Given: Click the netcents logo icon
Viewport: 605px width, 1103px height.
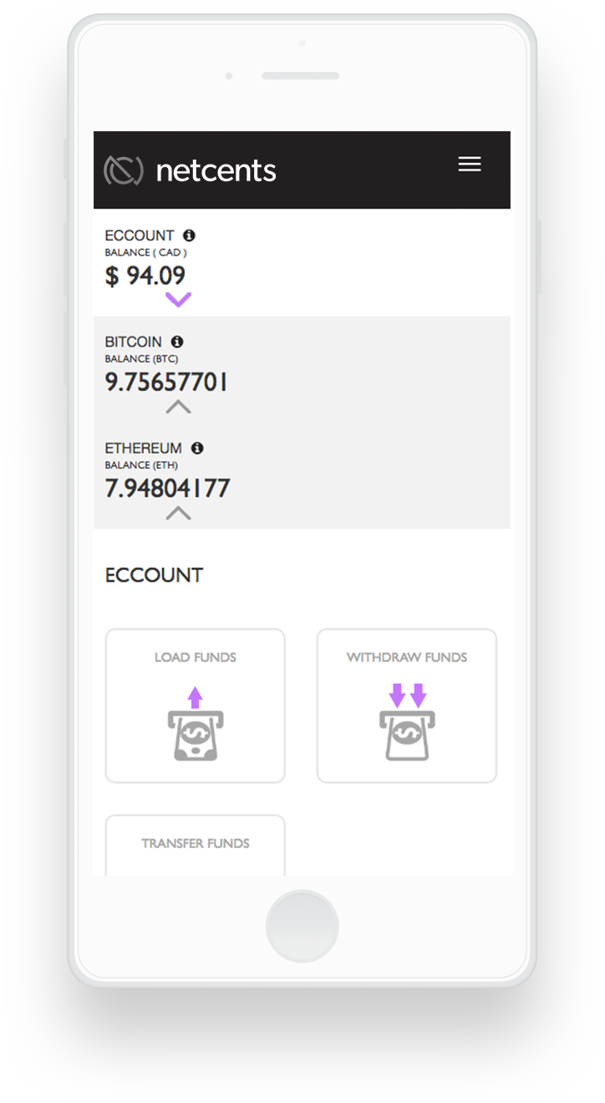Looking at the screenshot, I should coord(124,170).
